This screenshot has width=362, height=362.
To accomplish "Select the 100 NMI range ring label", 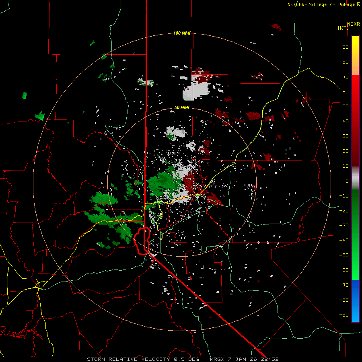I will click(x=182, y=33).
